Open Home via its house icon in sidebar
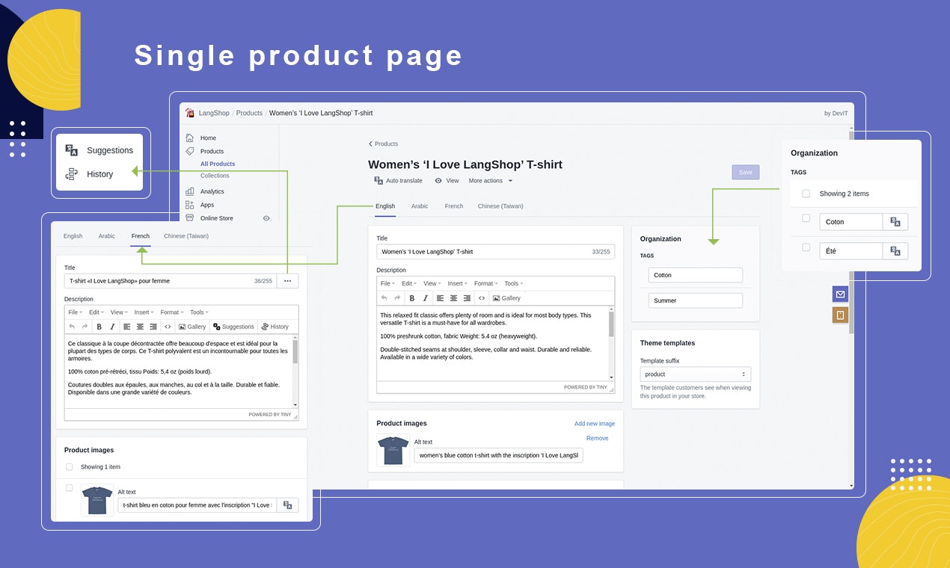 click(190, 138)
